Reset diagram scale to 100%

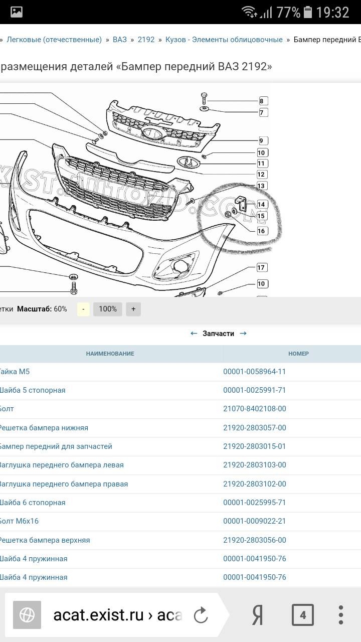coord(108,309)
